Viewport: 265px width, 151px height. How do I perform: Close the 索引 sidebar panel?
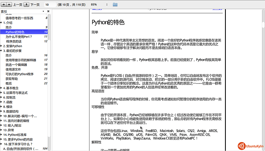click(48, 11)
